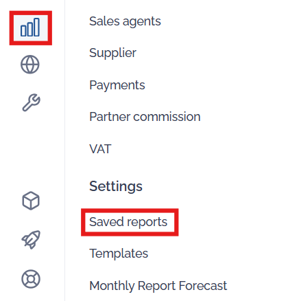Open Saved reports under Settings
This screenshot has height=301, width=286.
point(128,222)
